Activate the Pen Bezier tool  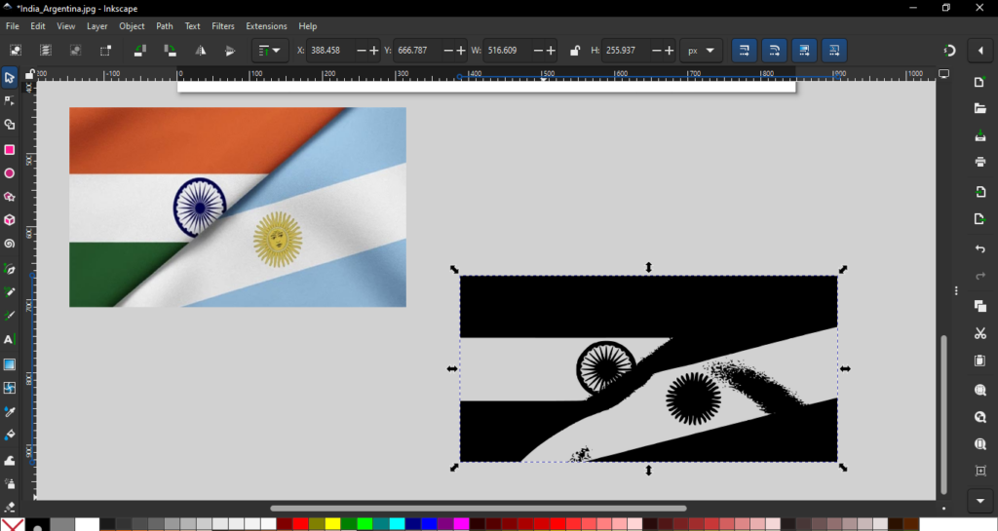[x=10, y=268]
